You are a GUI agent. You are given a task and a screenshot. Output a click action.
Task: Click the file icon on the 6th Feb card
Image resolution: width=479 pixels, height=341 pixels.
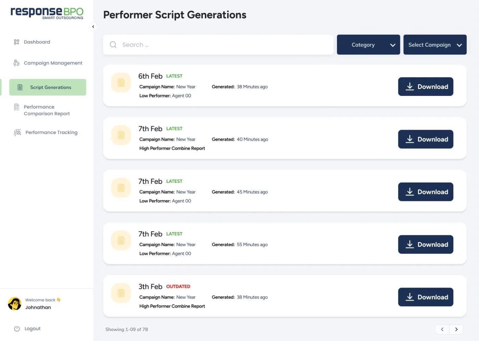click(x=121, y=83)
